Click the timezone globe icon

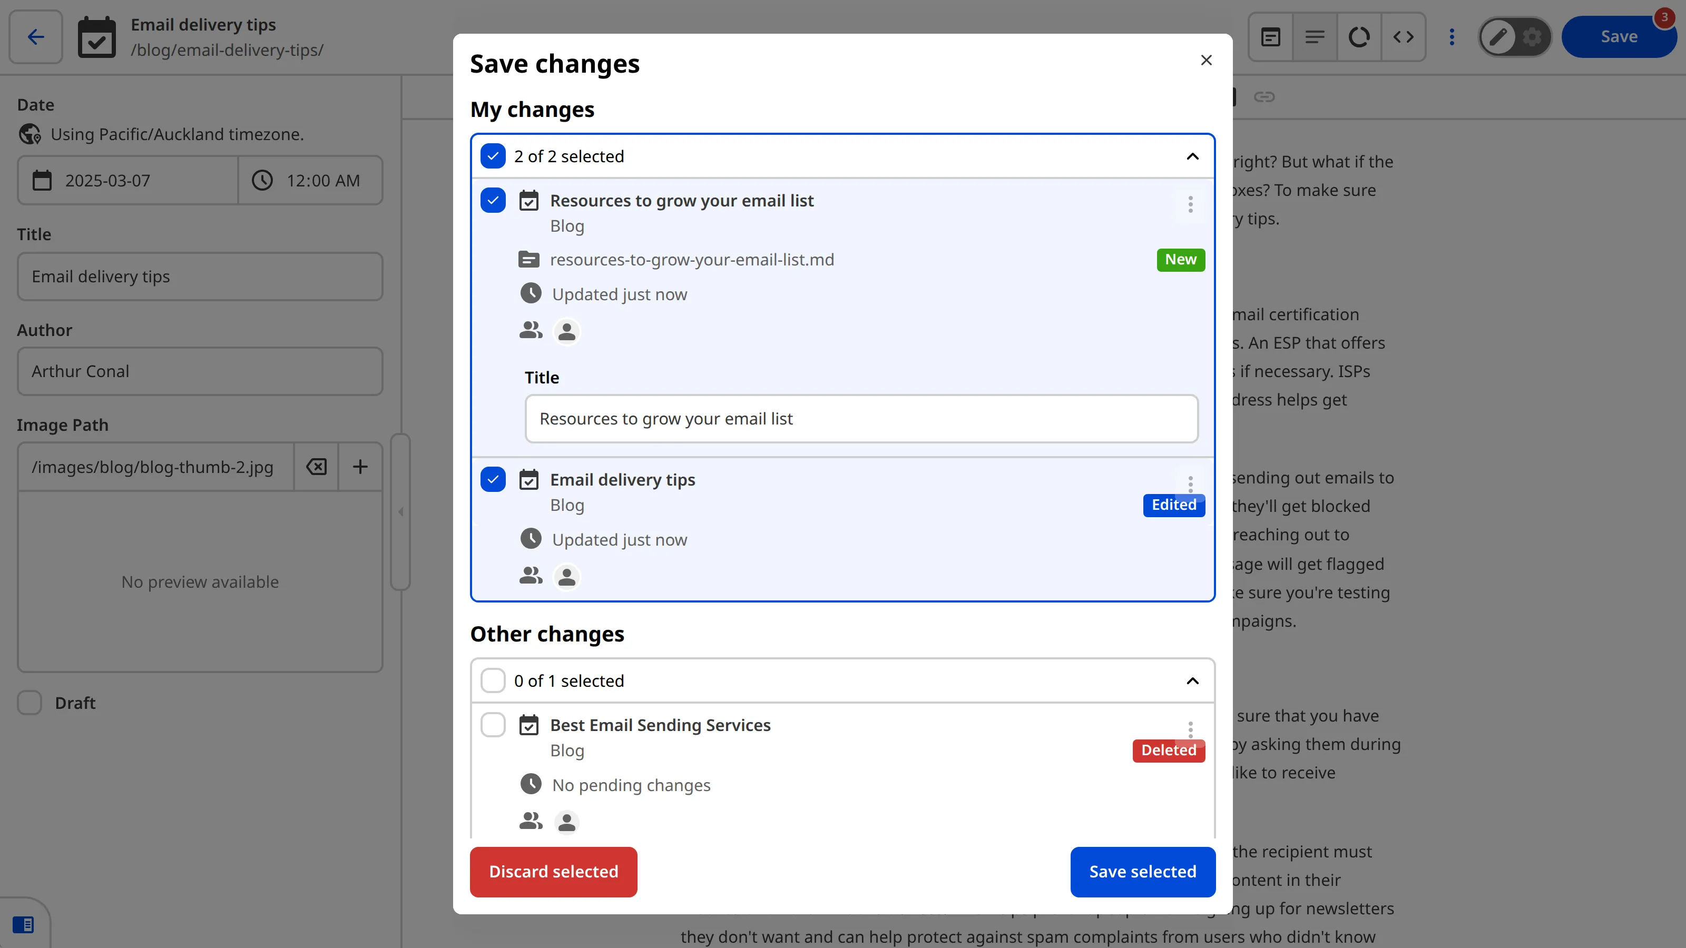tap(30, 134)
